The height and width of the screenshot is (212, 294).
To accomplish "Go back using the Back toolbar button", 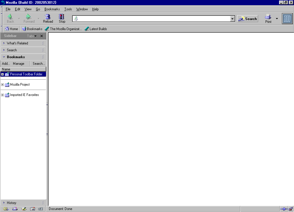I will coord(10,19).
